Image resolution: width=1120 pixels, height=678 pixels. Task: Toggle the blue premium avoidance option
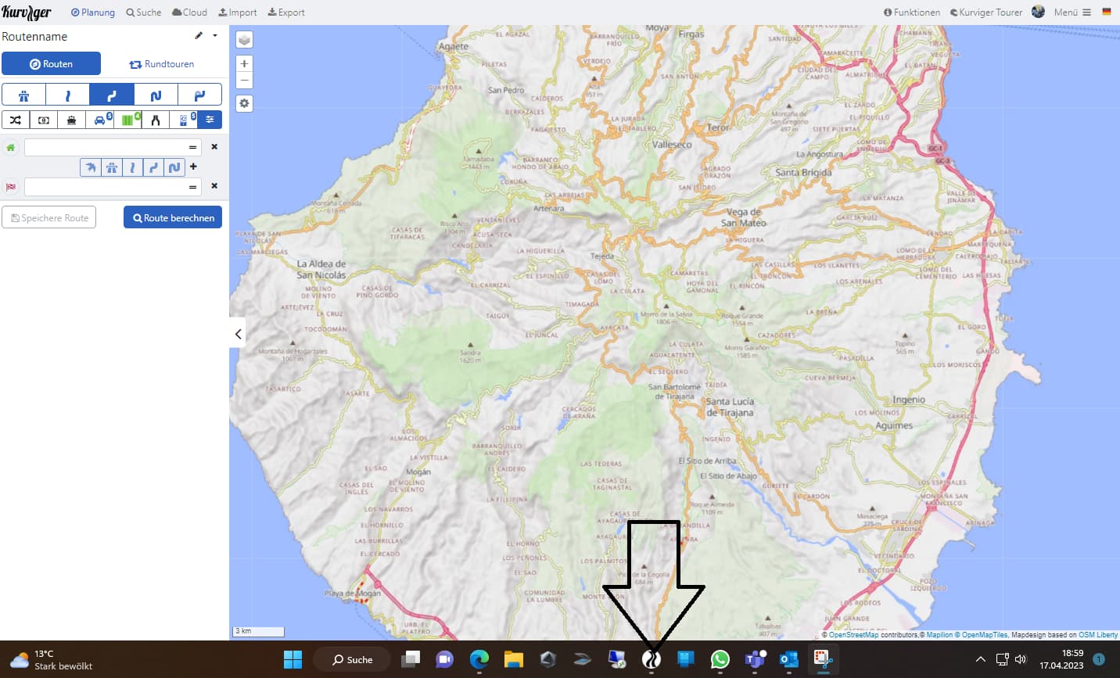point(184,120)
